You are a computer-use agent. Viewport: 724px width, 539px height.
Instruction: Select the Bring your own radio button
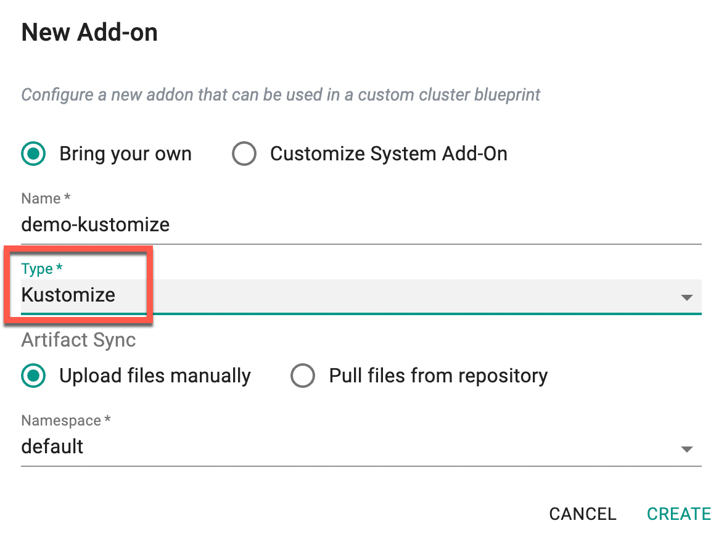click(x=33, y=154)
